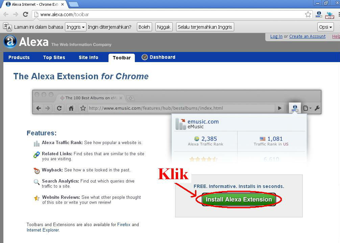
Task: Click the Search Analytics magnifier icon
Action: point(37,182)
